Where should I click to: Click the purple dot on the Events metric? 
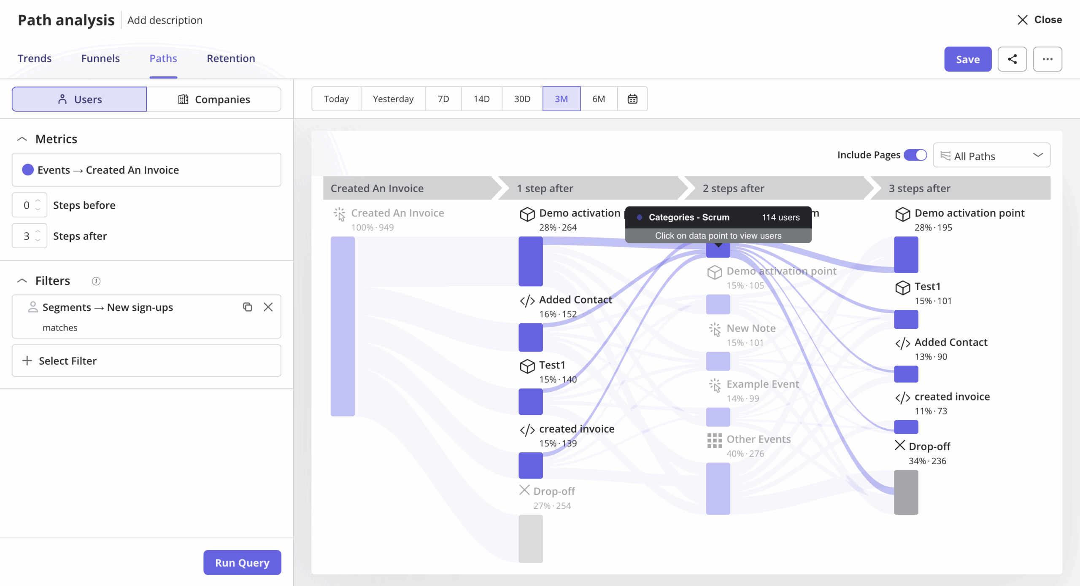[27, 169]
